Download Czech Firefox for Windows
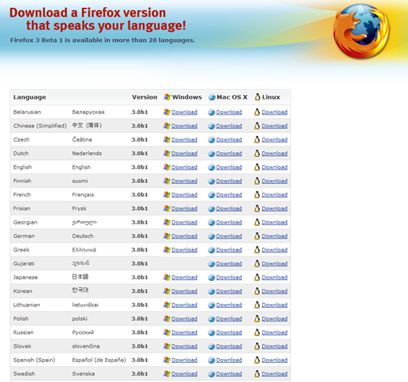Screen dimensions: 408x382 point(184,140)
